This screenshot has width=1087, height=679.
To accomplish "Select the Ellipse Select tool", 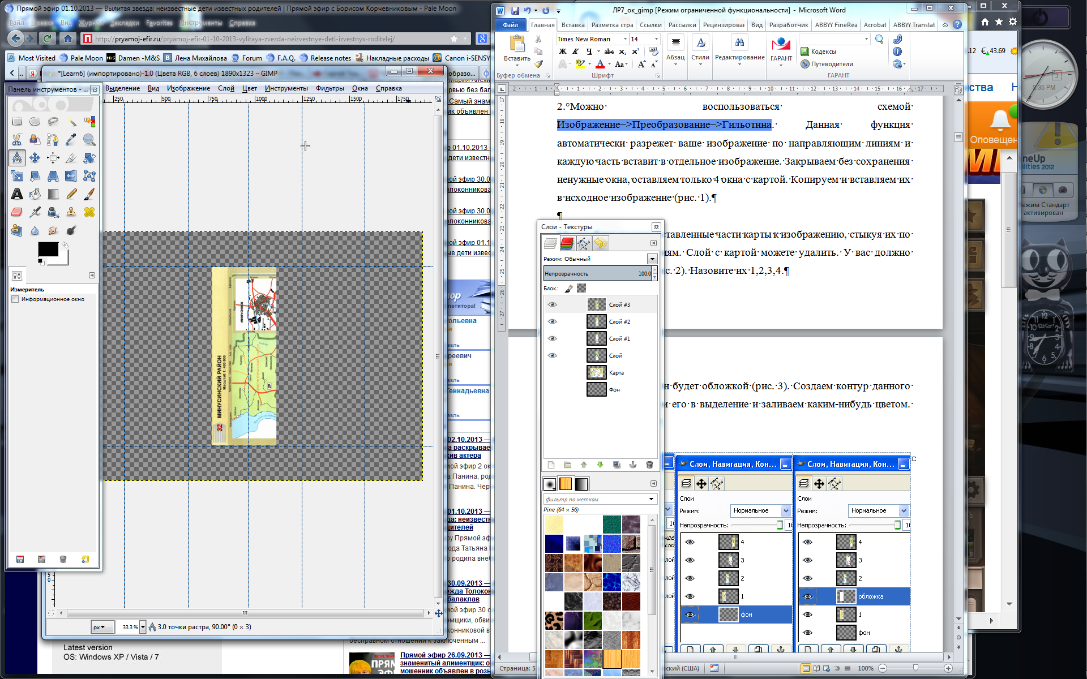I will (35, 122).
